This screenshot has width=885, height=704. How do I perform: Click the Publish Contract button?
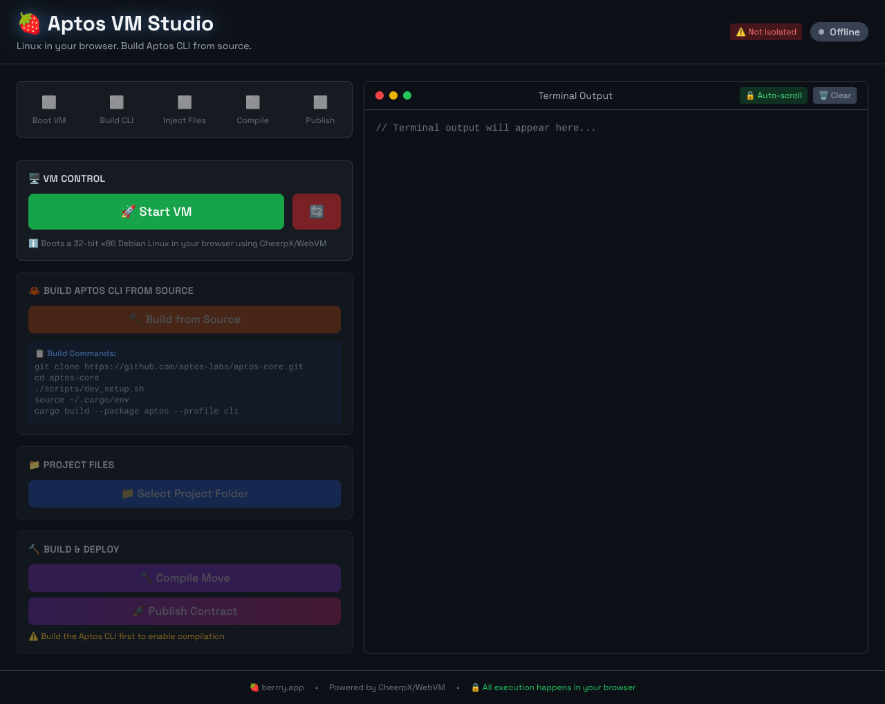tap(184, 611)
